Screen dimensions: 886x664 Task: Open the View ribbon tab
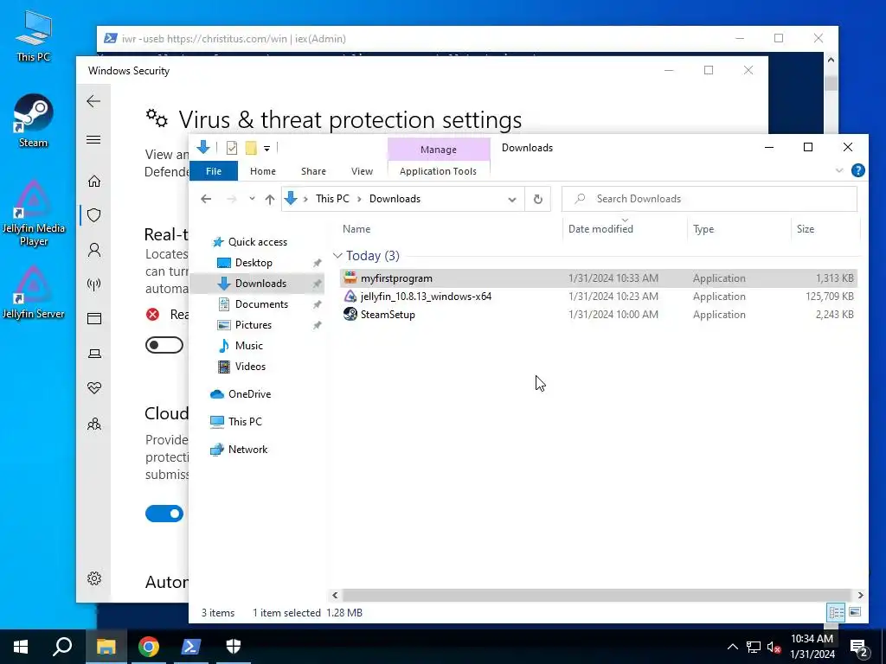pos(362,171)
